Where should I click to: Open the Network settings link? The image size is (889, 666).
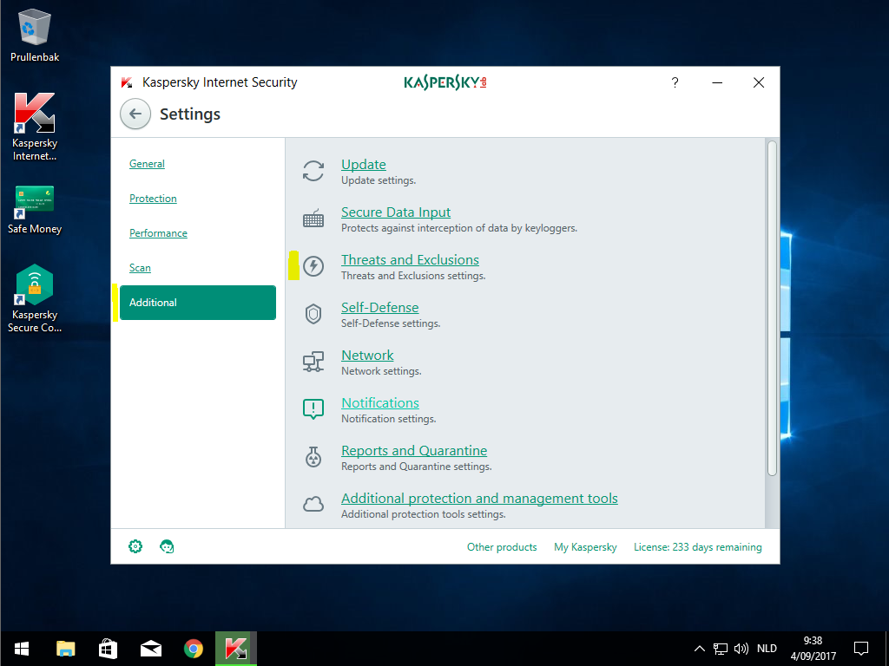367,355
